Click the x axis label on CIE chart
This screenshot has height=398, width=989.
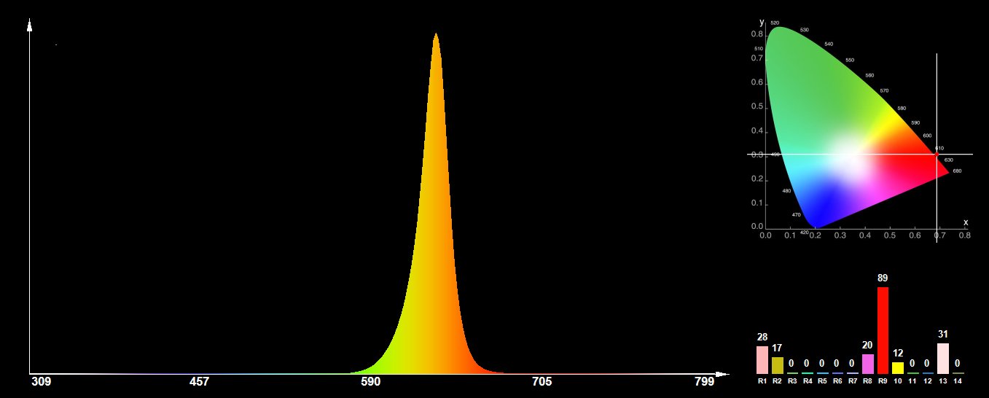tap(966, 222)
